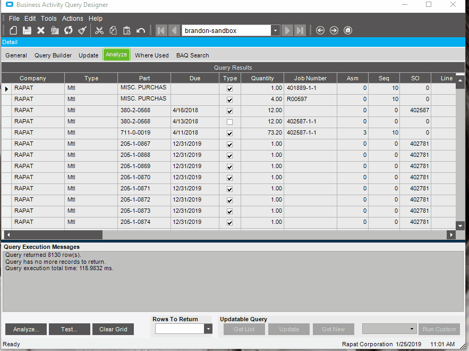Click the Paste clipboard icon
This screenshot has width=469, height=351.
127,30
